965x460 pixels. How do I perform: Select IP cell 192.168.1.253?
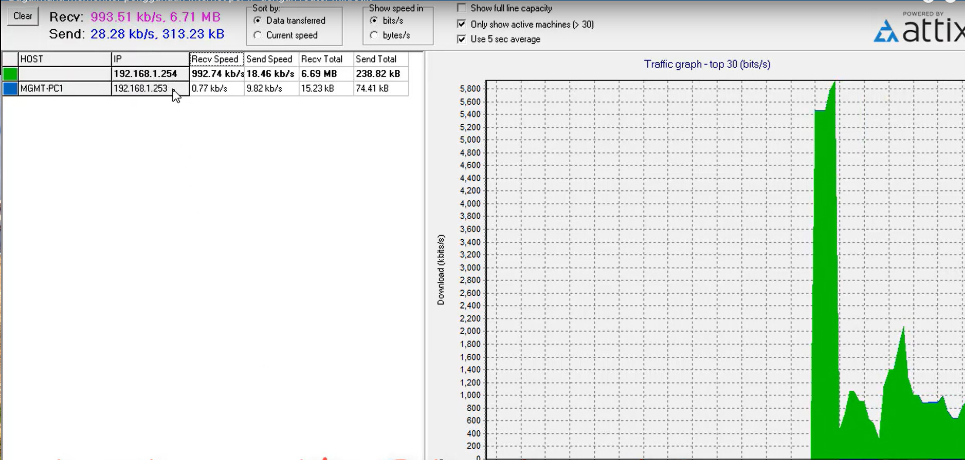(150, 88)
